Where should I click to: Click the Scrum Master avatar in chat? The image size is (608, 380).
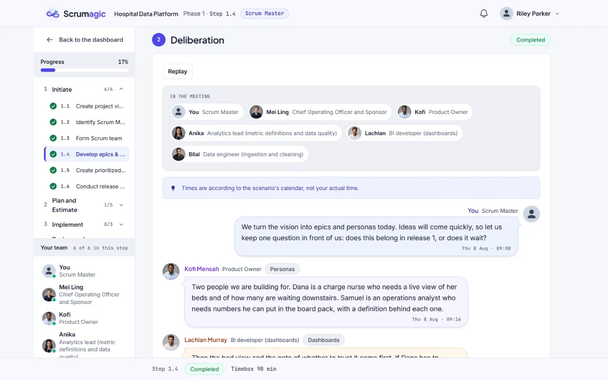tap(531, 214)
